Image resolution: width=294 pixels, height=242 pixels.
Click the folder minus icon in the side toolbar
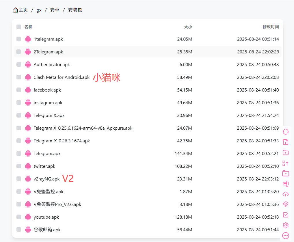[x=285, y=173]
